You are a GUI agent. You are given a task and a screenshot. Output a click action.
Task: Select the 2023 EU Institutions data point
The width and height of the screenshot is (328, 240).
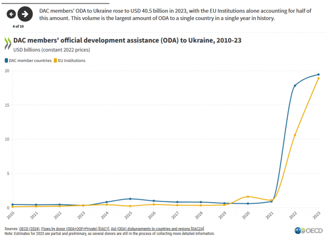[319, 79]
